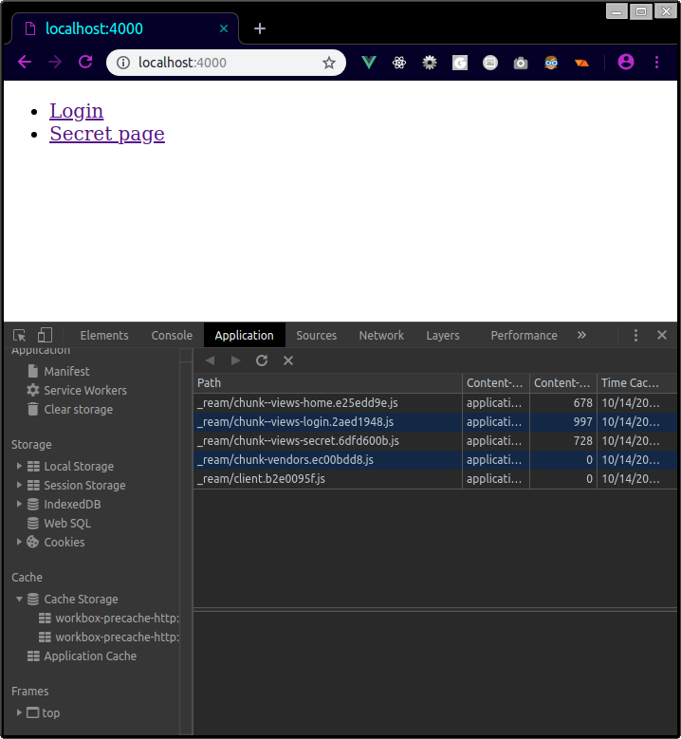The height and width of the screenshot is (739, 681).
Task: Show more DevTools tabs chevron
Action: 581,335
